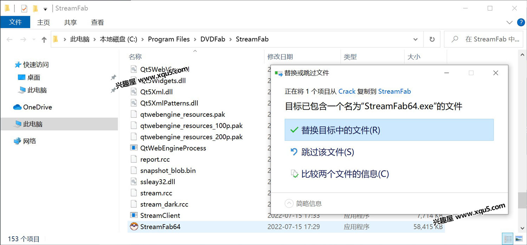Select snapshot_blob.bin file

click(168, 170)
